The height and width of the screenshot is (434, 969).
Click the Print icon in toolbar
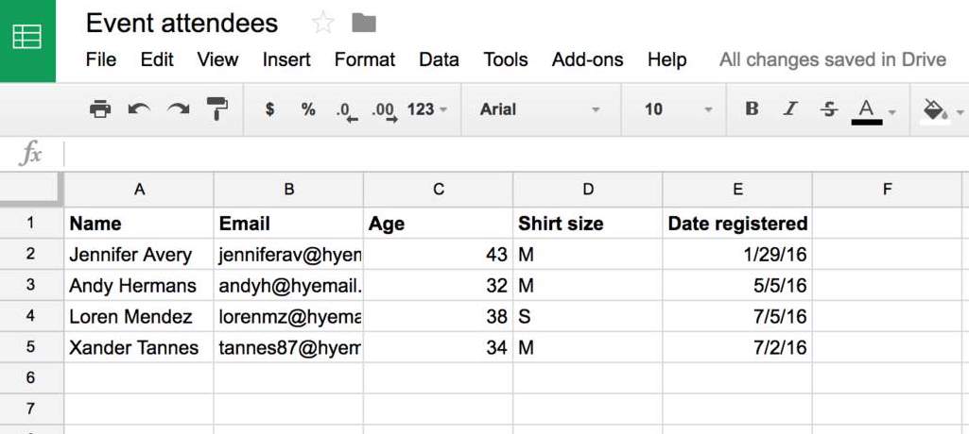tap(100, 109)
